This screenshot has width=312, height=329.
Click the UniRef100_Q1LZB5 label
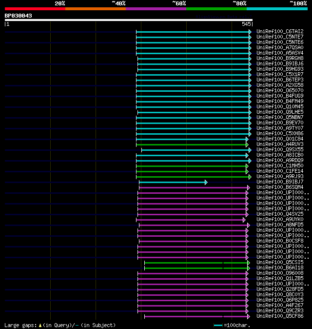pyautogui.click(x=280, y=279)
